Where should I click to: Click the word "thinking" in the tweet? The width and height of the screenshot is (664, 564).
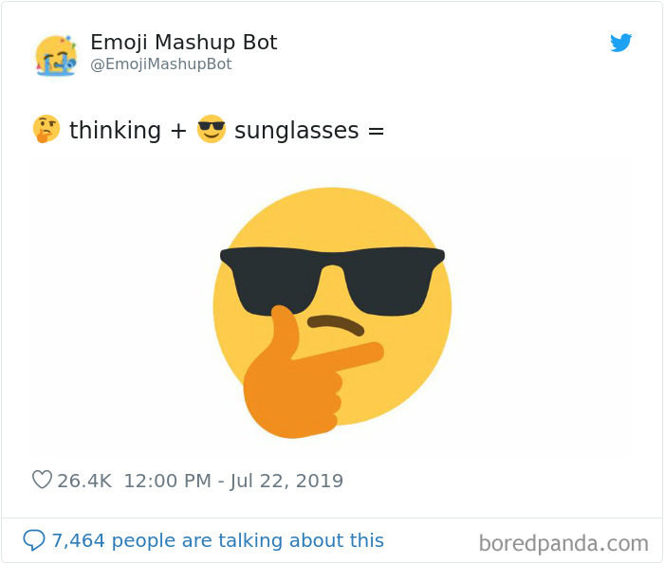(115, 130)
